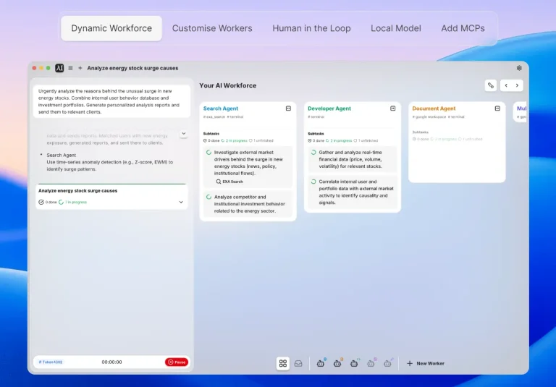Click spinner on Correlate internal user subtask

[313, 182]
